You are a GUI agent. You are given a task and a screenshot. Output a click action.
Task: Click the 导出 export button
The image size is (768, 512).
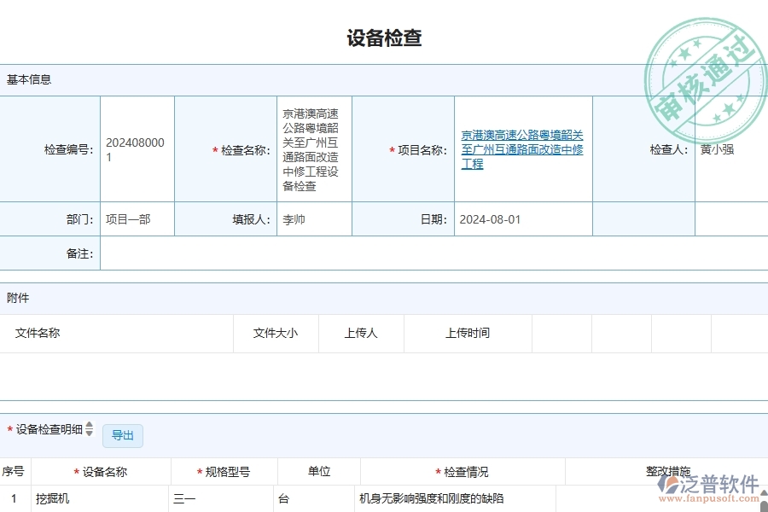122,435
